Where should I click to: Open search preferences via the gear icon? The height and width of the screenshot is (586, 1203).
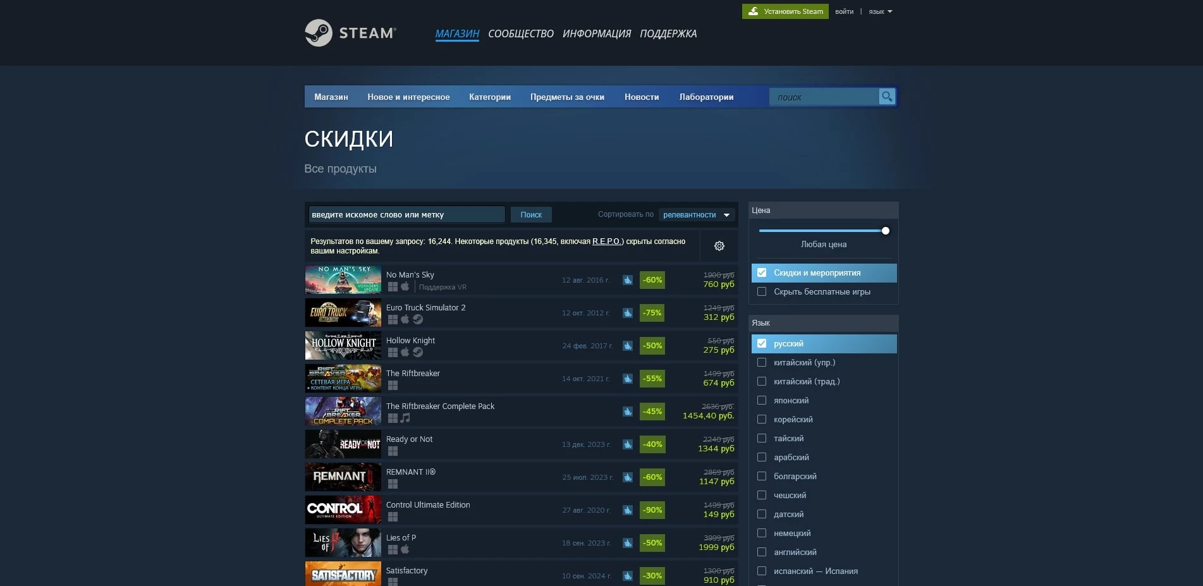[x=719, y=245]
